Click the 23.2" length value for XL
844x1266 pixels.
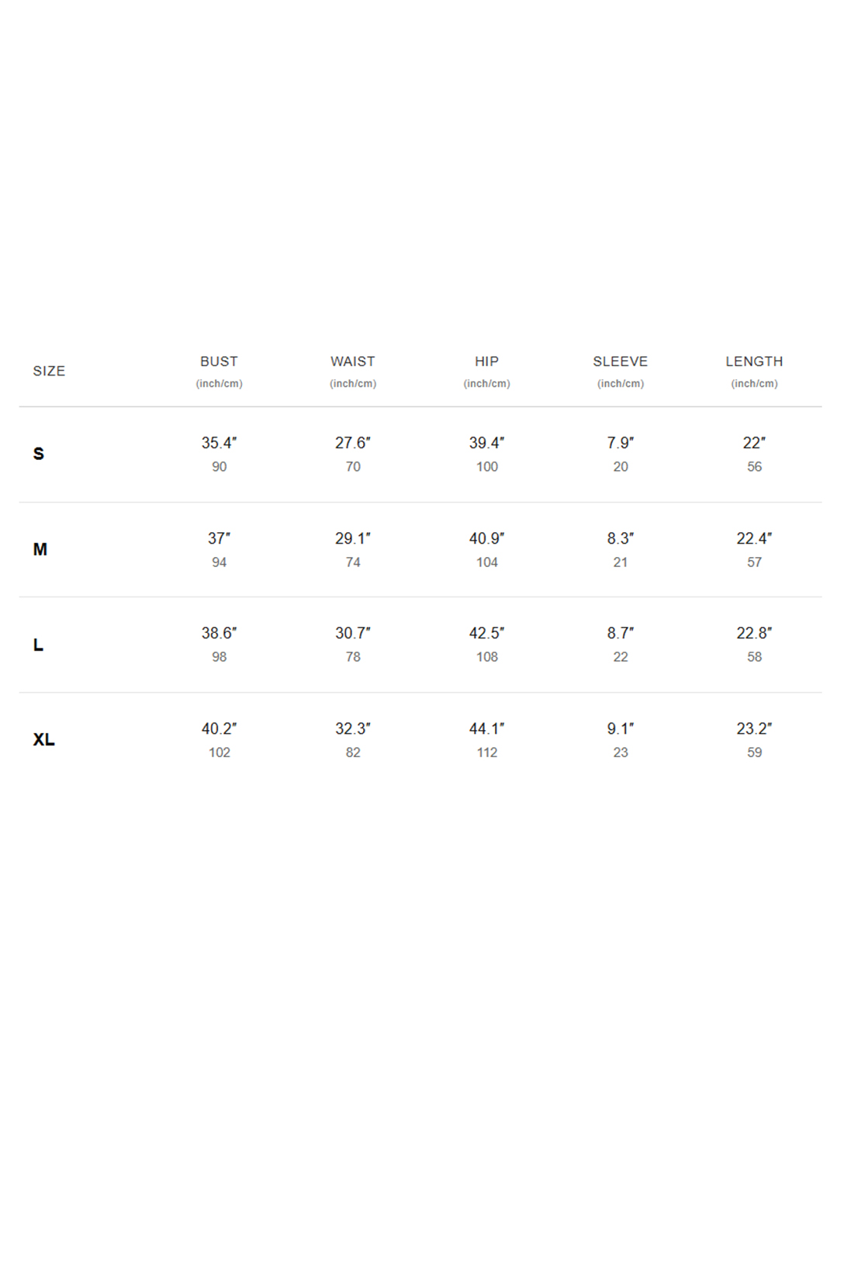754,728
